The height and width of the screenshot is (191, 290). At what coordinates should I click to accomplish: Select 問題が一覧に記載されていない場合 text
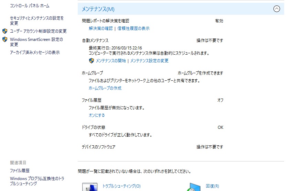[135, 171]
